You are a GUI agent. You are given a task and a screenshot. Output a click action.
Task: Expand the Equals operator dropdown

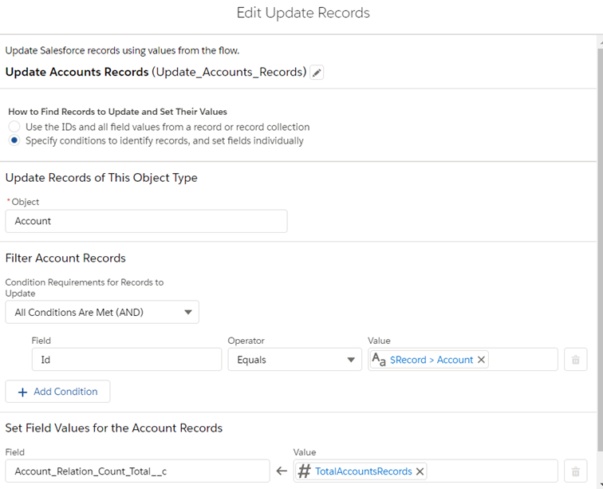294,360
